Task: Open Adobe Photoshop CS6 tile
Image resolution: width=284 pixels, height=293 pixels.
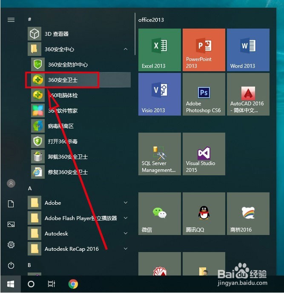Action: [x=204, y=94]
